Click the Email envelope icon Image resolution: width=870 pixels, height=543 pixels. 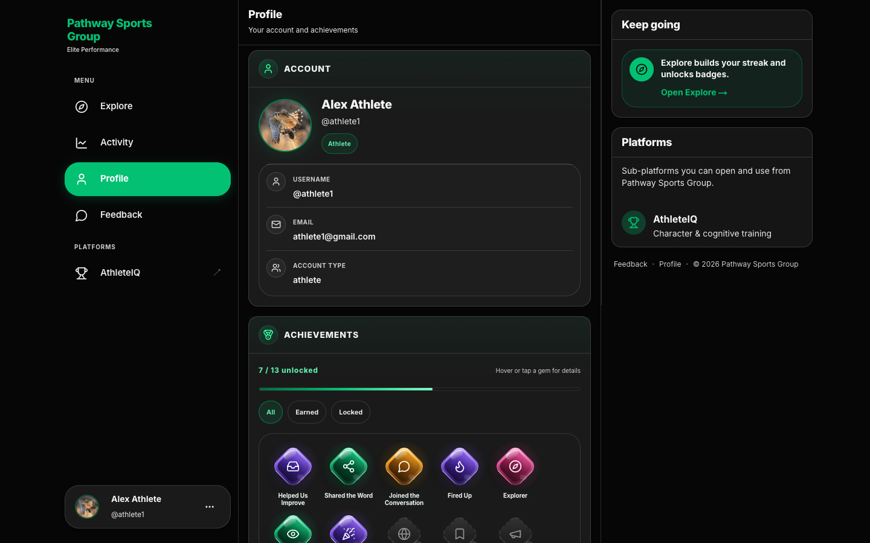click(x=276, y=224)
